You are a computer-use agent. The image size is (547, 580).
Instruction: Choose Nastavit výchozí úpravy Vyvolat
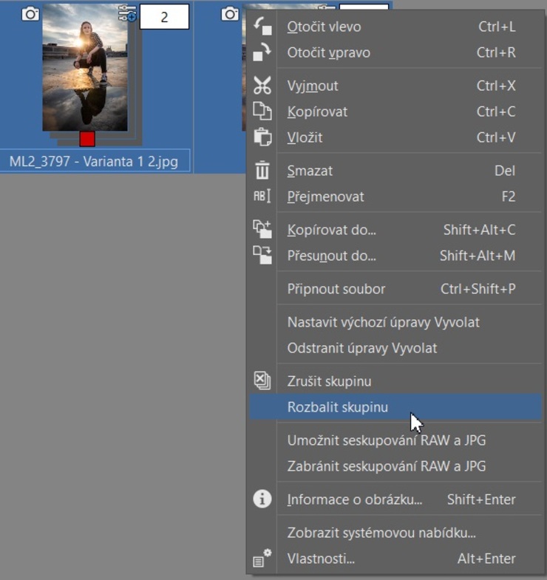tap(395, 322)
